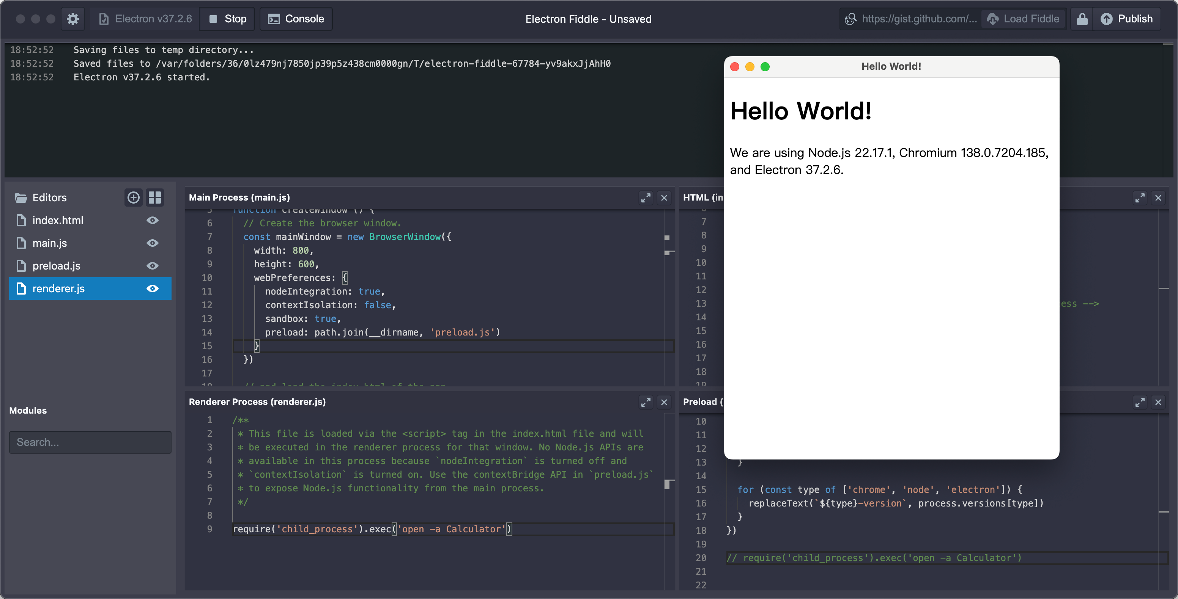1178x599 pixels.
Task: Click the Editors folder icon
Action: tap(20, 198)
